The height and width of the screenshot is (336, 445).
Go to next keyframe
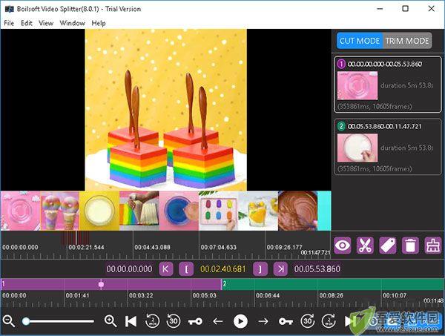(286, 321)
